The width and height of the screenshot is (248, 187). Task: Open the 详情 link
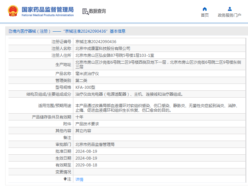point(80,179)
